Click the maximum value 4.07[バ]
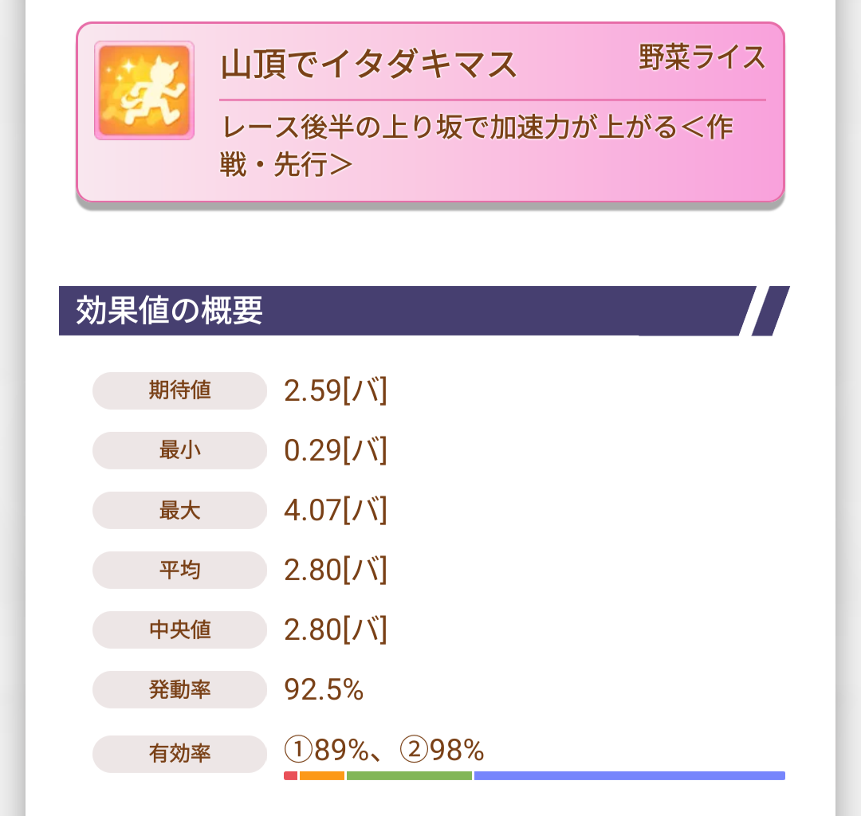Screen dimensions: 861x816 pos(336,511)
